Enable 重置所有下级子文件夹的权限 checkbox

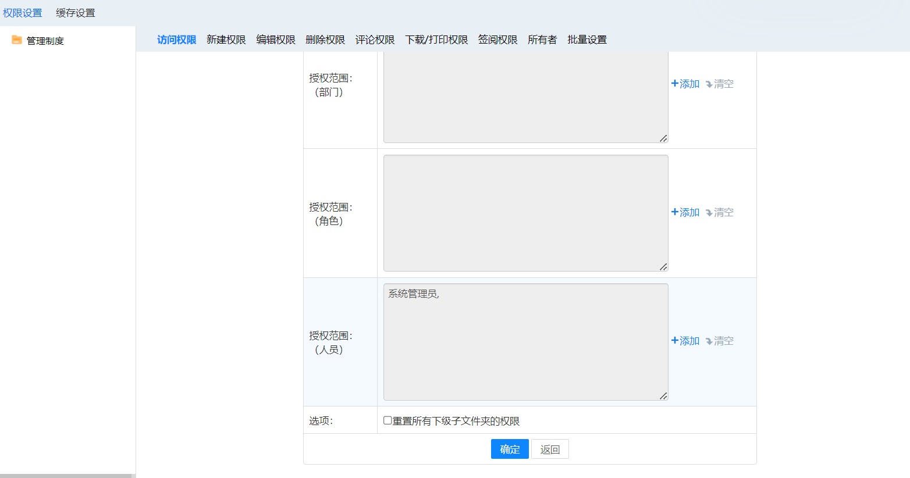click(x=388, y=420)
